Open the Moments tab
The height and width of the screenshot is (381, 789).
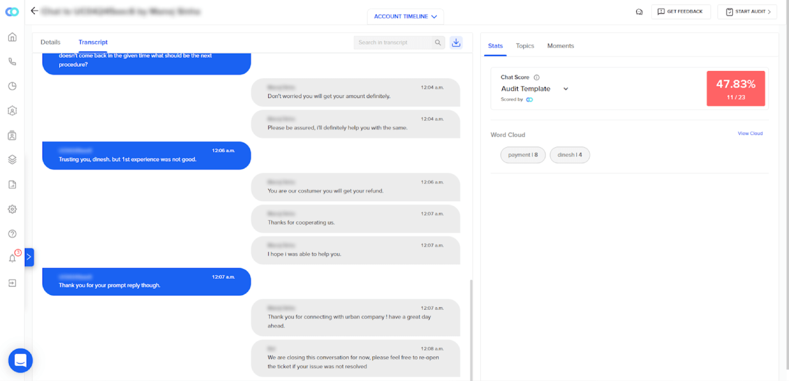coord(560,46)
